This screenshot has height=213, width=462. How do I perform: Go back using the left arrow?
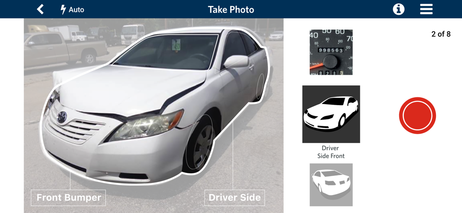40,9
